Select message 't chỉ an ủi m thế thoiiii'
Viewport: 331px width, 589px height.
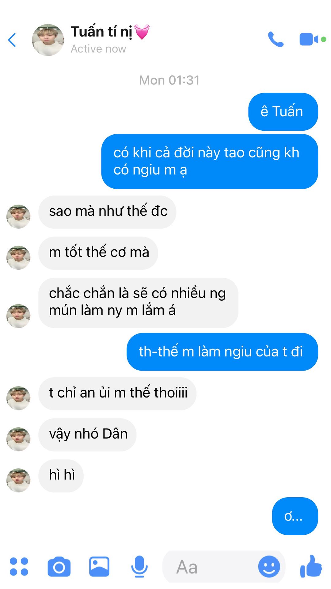pyautogui.click(x=117, y=394)
